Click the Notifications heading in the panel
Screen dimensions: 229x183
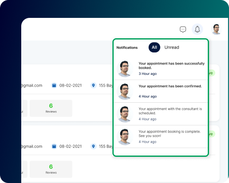pos(127,47)
